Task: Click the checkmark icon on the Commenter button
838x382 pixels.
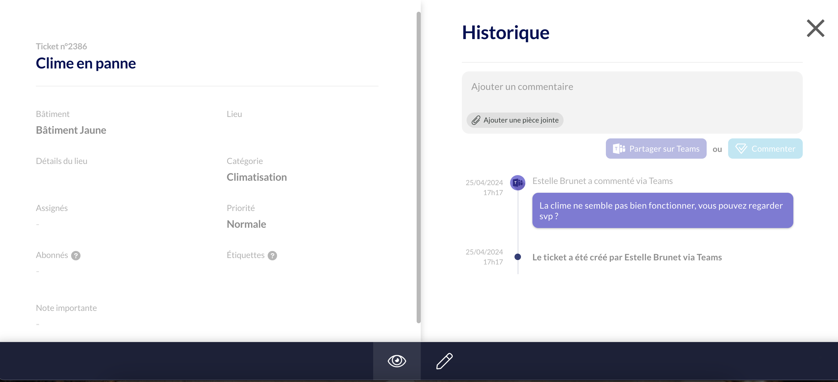Action: (741, 149)
